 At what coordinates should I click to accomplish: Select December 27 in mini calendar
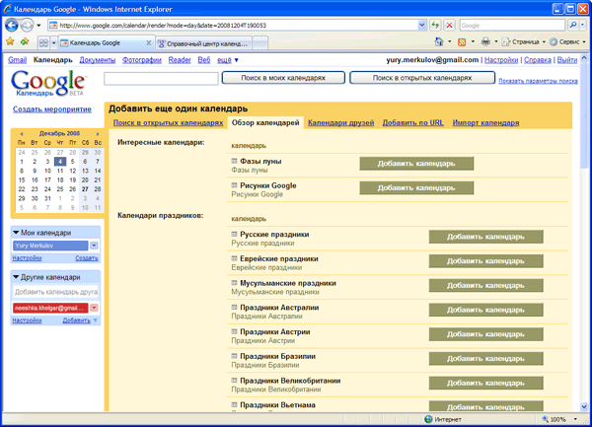pyautogui.click(x=85, y=189)
